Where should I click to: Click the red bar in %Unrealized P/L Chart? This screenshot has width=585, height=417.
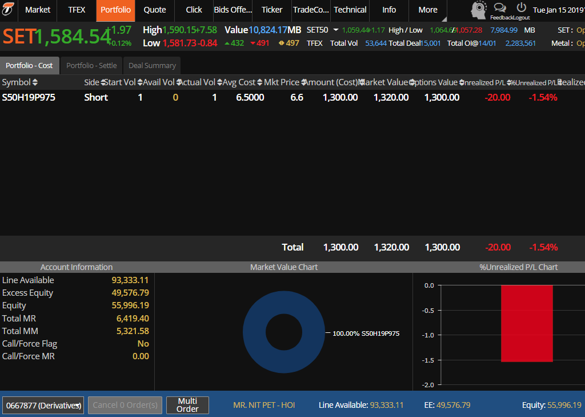527,323
